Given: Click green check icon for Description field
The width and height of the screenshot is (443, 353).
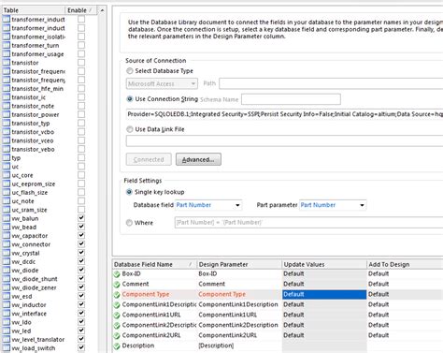Looking at the screenshot, I should pos(117,346).
